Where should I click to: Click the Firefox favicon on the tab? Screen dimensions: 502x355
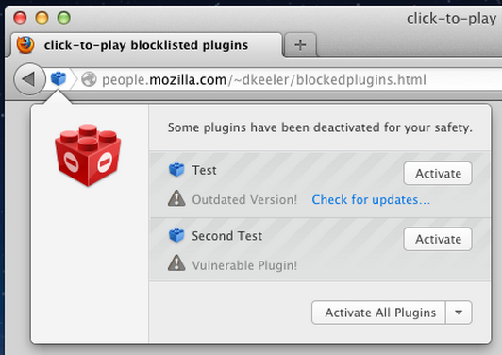pos(25,44)
